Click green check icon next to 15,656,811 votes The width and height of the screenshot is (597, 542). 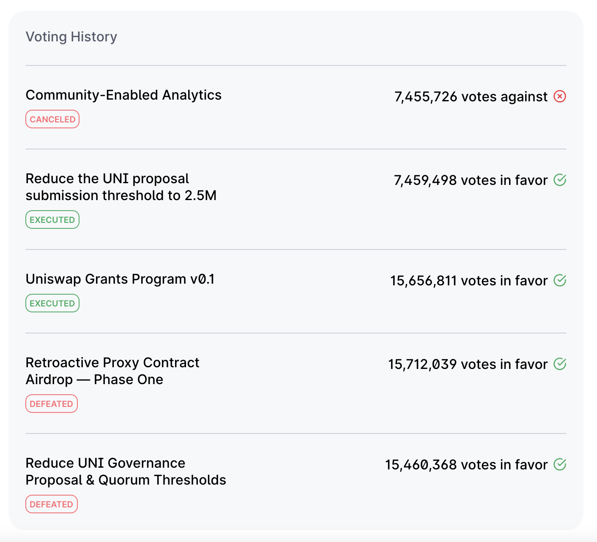coord(560,281)
